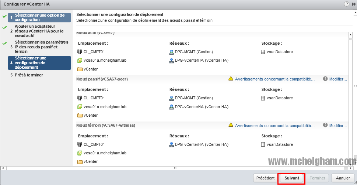
Task: Click vsanDatastore icon under Nœud passif
Action: [x=263, y=98]
